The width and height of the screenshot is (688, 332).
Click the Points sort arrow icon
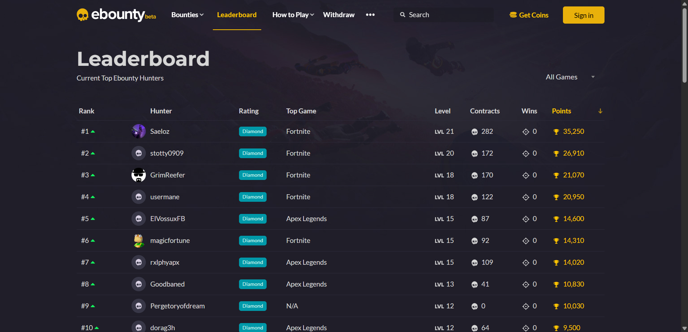[600, 111]
